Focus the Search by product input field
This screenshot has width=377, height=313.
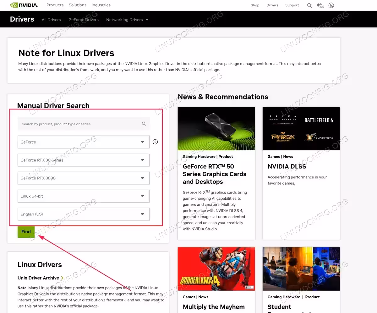(x=84, y=124)
